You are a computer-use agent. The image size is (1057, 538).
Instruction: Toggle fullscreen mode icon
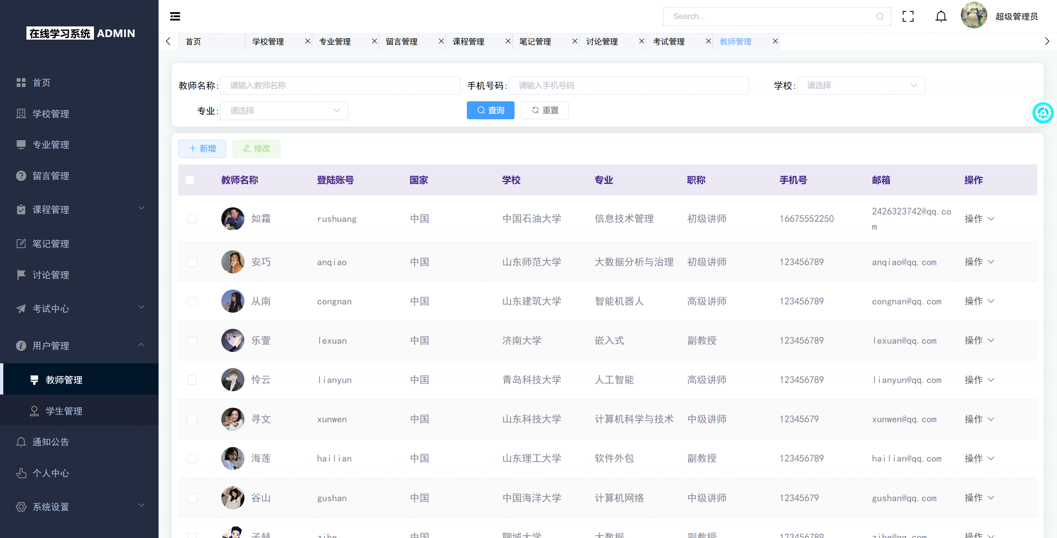click(x=908, y=17)
